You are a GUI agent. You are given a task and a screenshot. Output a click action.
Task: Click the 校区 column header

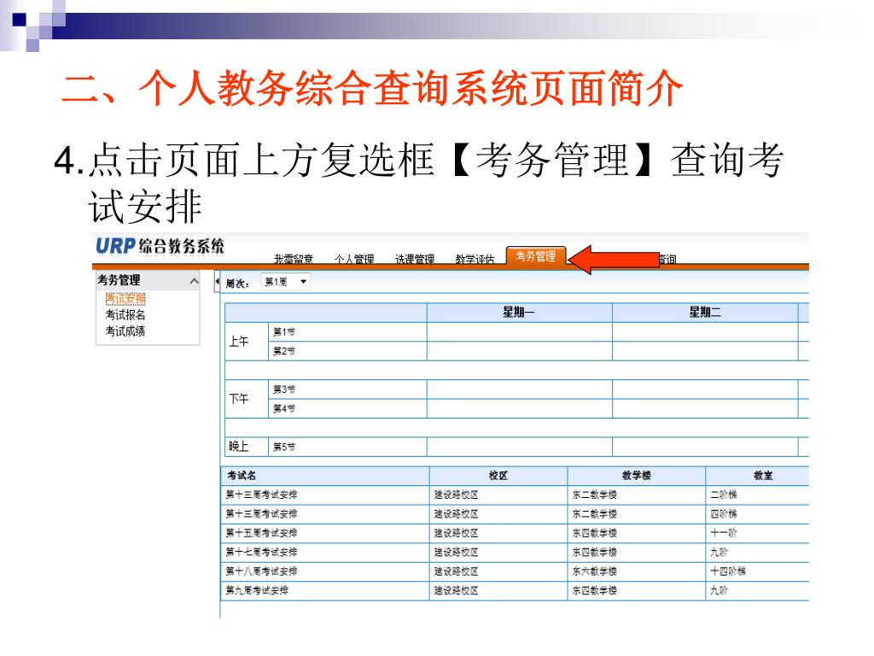tap(498, 476)
